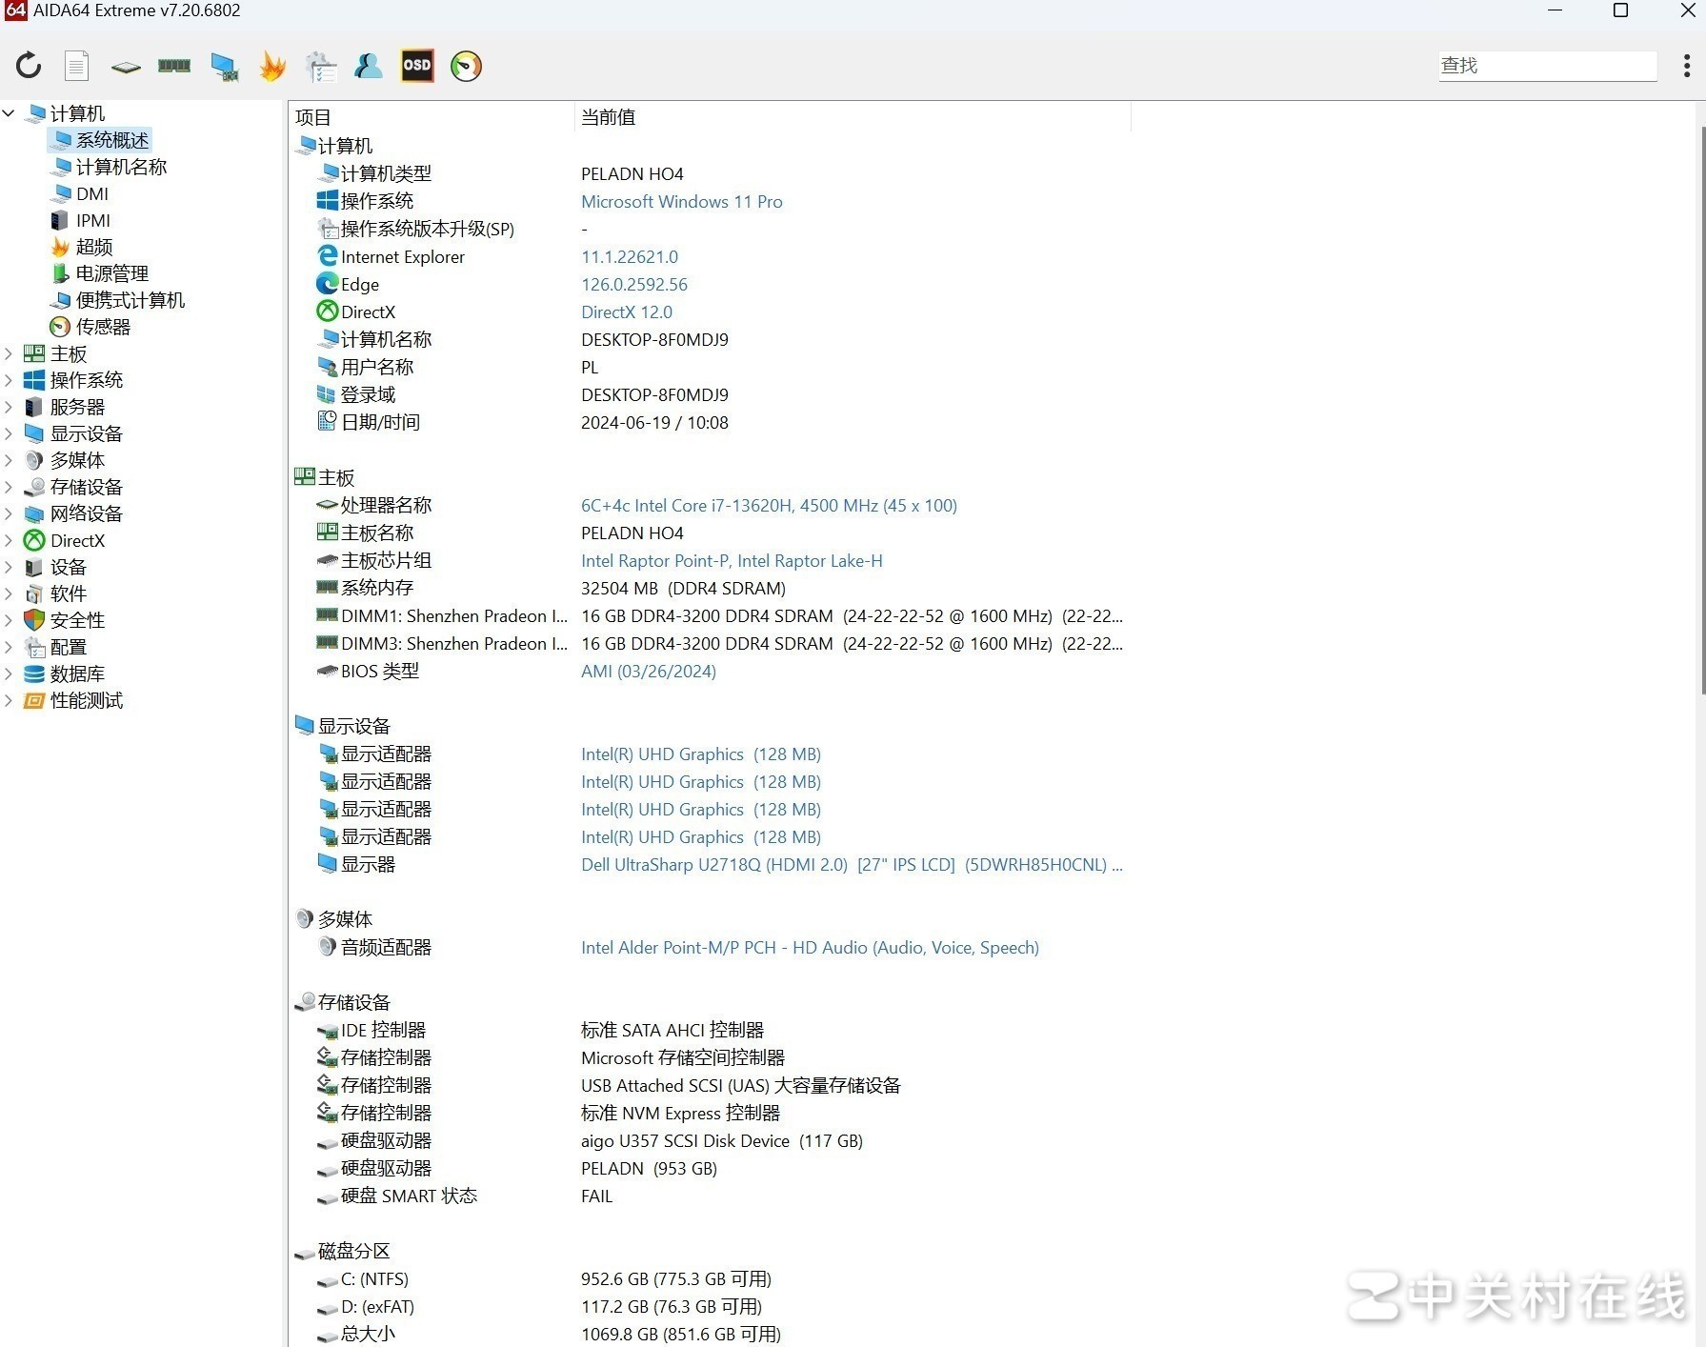The width and height of the screenshot is (1706, 1347).
Task: Click the user account toolbar icon
Action: 369,66
